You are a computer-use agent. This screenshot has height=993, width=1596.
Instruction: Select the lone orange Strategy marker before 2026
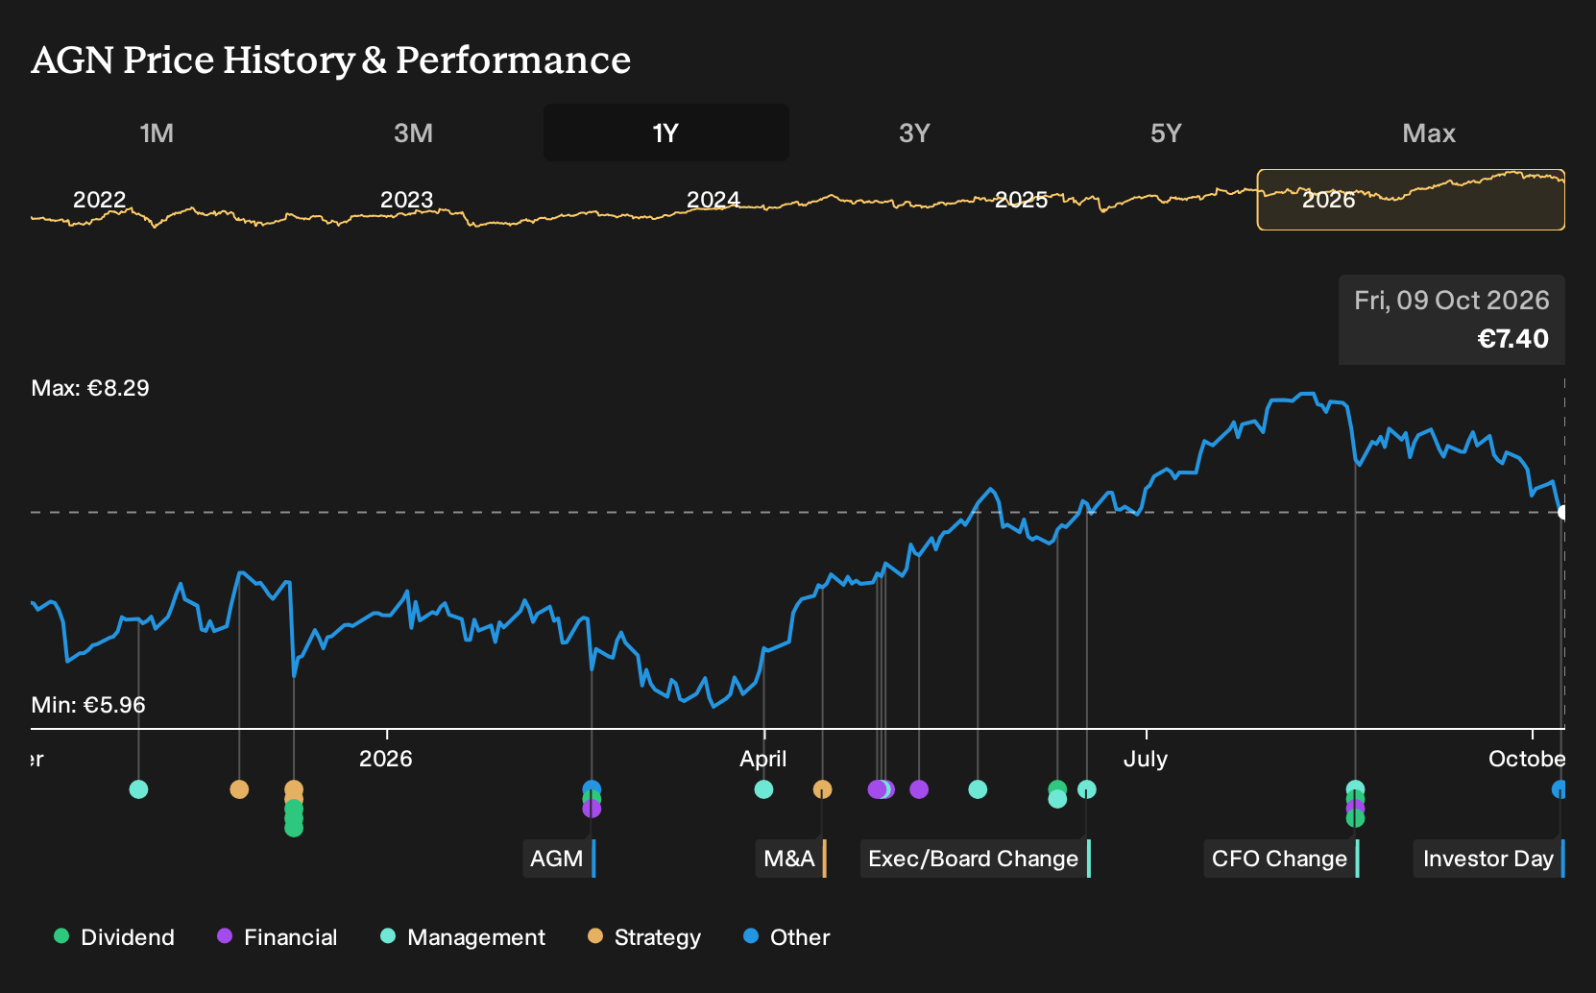tap(239, 789)
